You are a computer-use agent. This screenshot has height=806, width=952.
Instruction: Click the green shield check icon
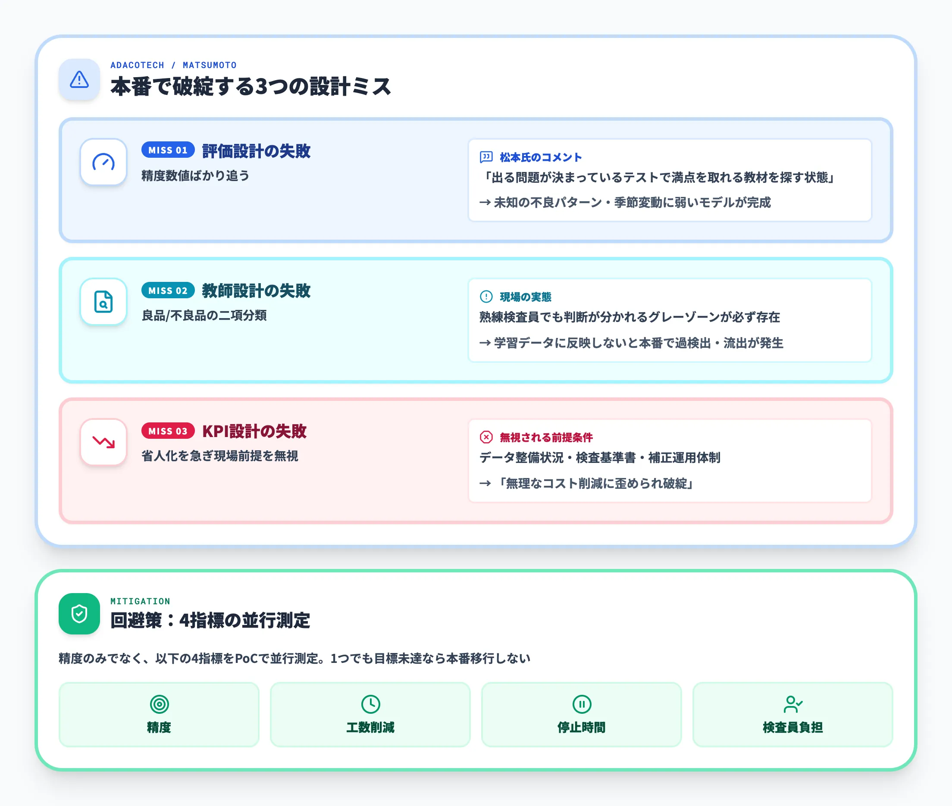pos(79,614)
